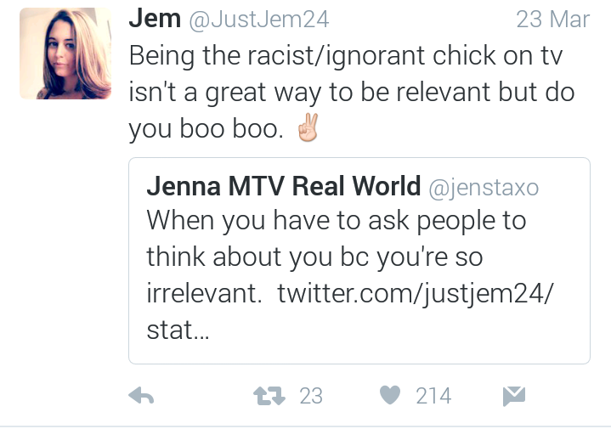The width and height of the screenshot is (611, 429).
Task: View the 214 likes count
Action: (x=433, y=396)
